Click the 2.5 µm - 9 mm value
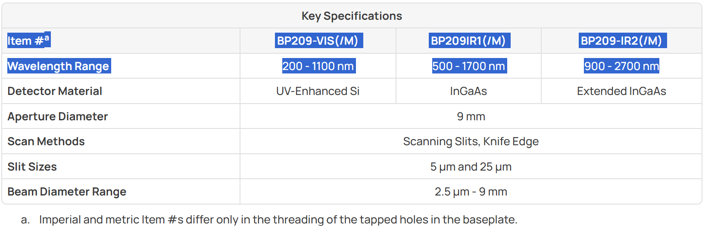The width and height of the screenshot is (705, 226). 471,192
